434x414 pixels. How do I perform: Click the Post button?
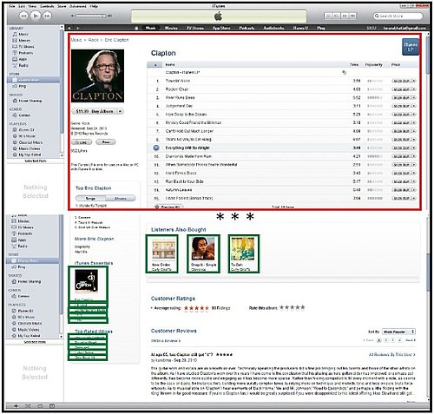[x=106, y=142]
